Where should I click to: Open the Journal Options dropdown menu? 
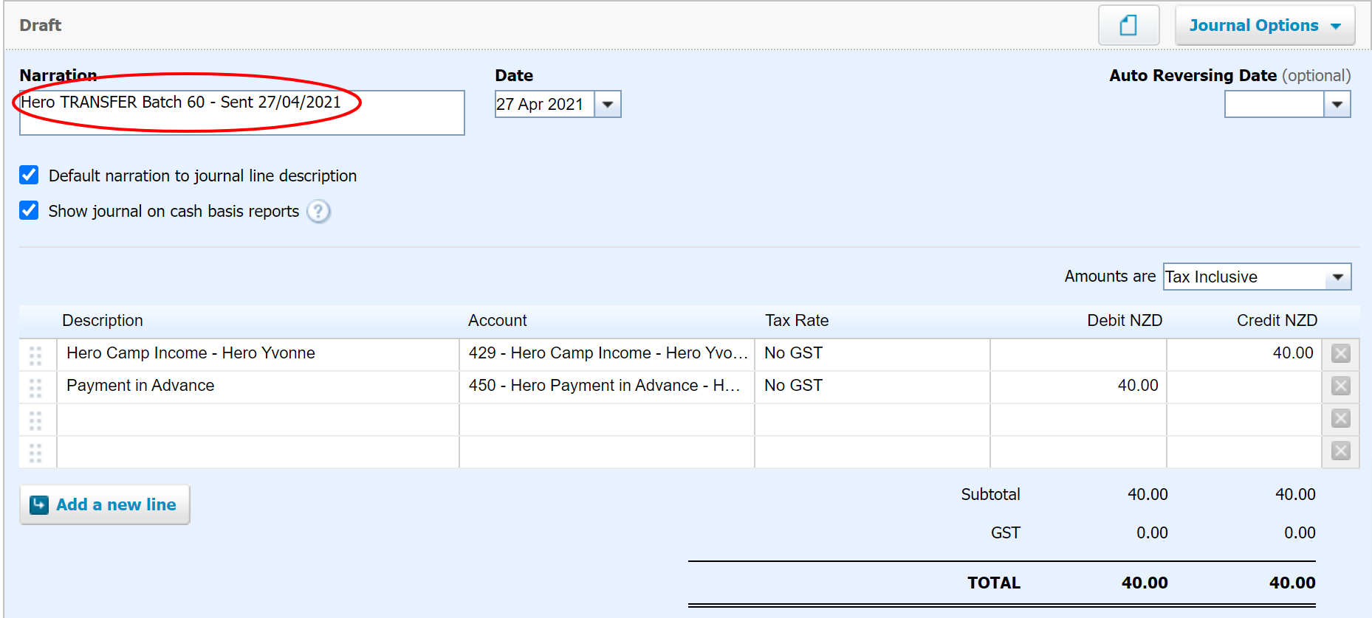pyautogui.click(x=1264, y=26)
